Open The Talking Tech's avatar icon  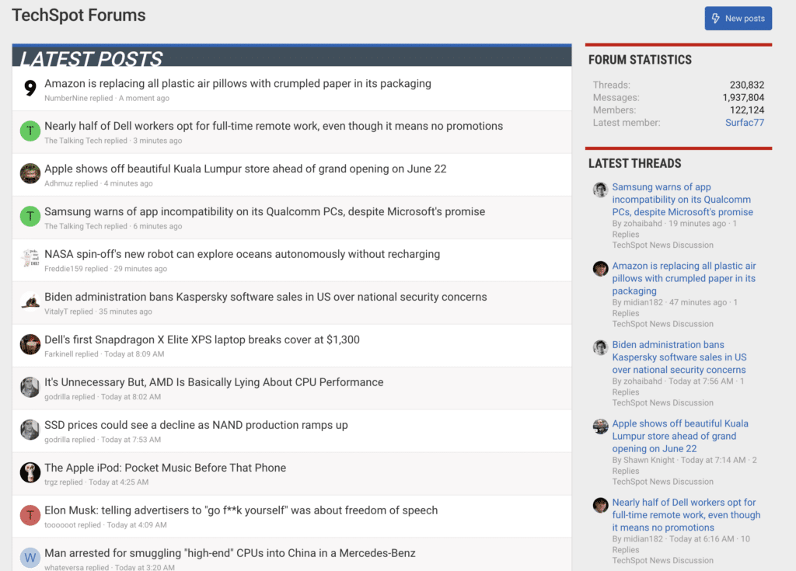(x=30, y=131)
